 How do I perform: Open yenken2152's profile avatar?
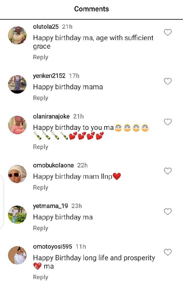point(17,84)
